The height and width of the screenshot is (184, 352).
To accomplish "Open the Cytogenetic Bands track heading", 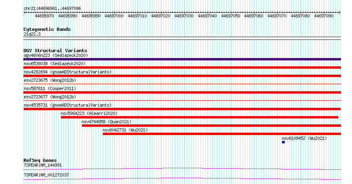I will pyautogui.click(x=47, y=29).
